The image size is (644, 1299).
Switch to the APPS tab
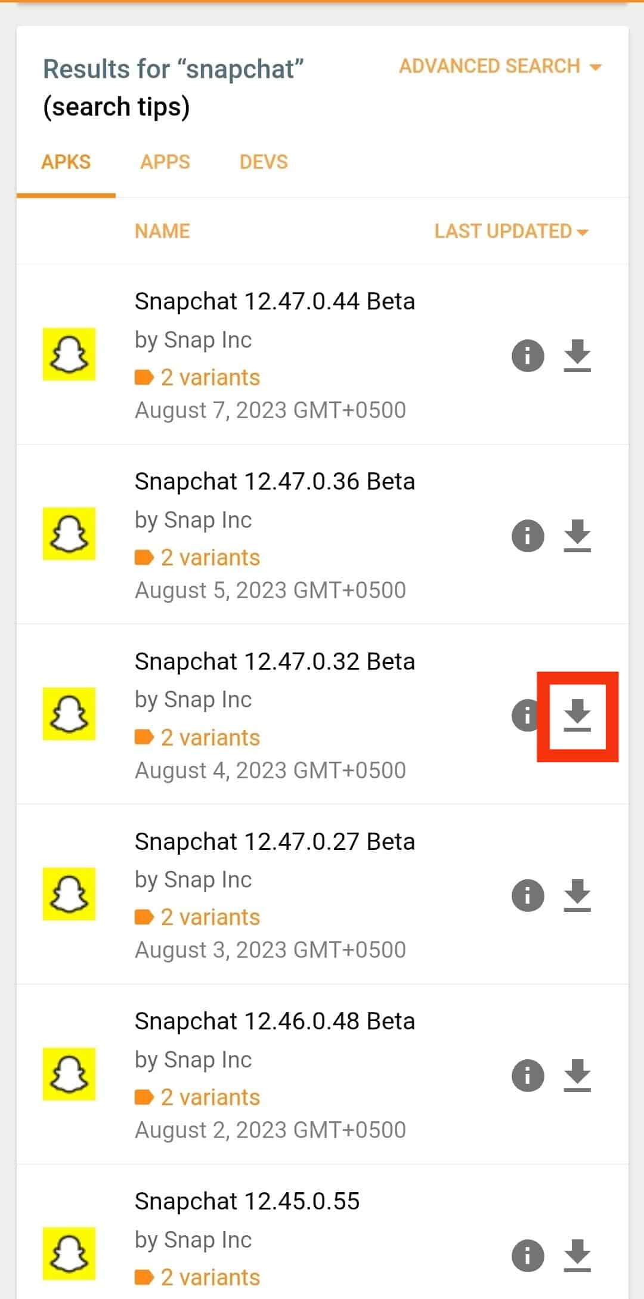(165, 162)
